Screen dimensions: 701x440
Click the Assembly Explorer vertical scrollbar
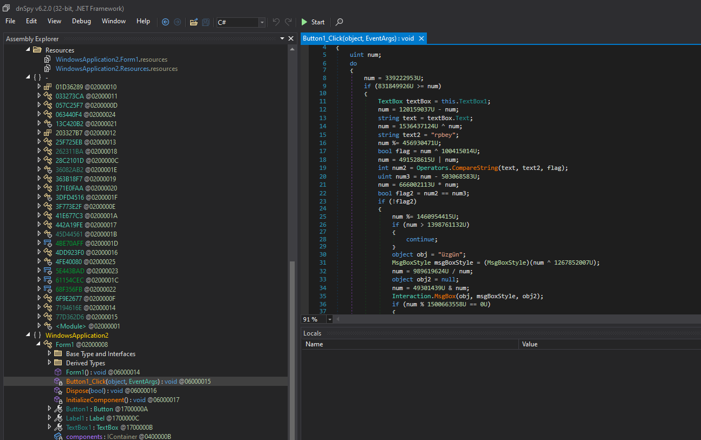[293, 350]
